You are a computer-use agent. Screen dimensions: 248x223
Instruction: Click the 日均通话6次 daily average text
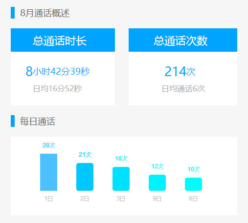pos(183,89)
